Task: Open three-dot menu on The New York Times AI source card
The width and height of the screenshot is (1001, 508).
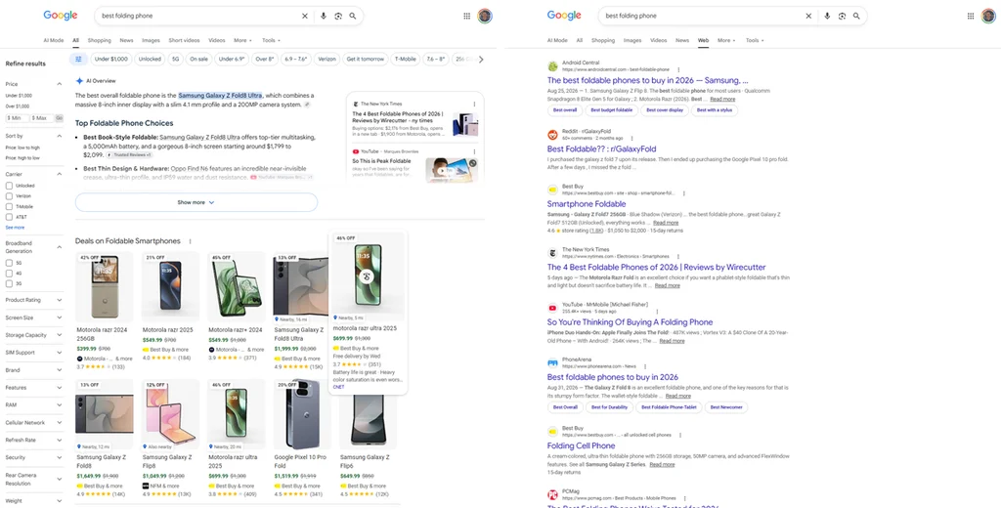Action: (474, 104)
